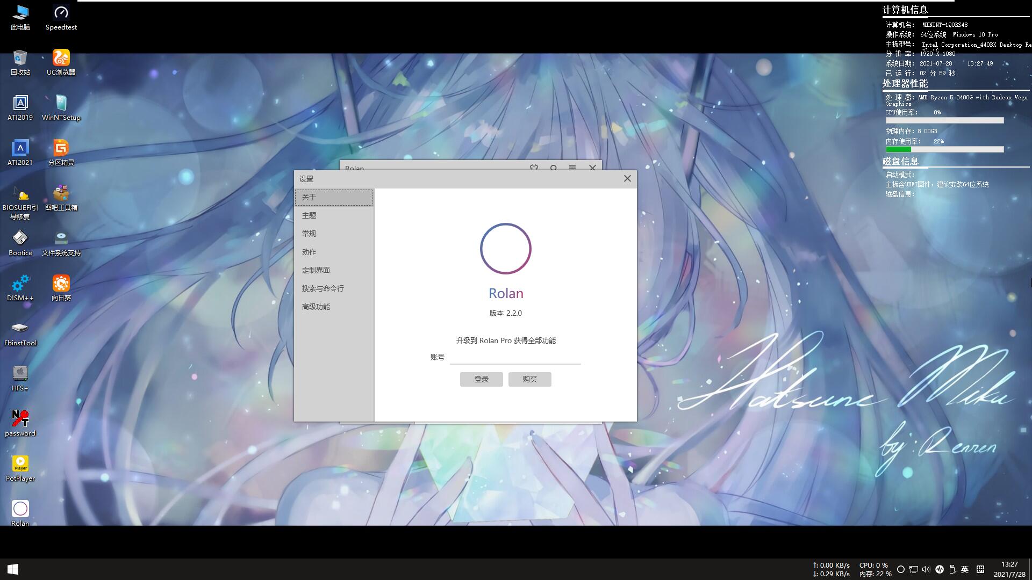
Task: Click the taskbar clock showing 13:27
Action: pyautogui.click(x=1009, y=569)
